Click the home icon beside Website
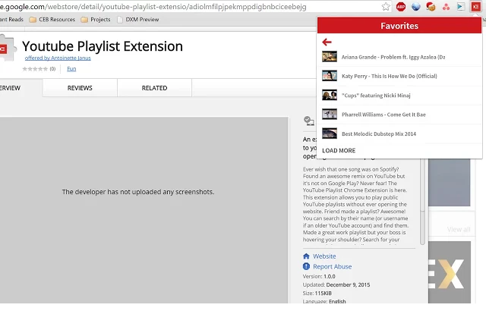The height and width of the screenshot is (311, 486). pos(306,256)
